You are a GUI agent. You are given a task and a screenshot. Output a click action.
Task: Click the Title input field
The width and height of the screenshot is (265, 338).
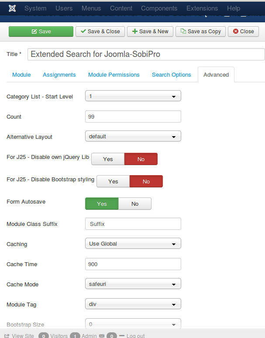point(146,54)
